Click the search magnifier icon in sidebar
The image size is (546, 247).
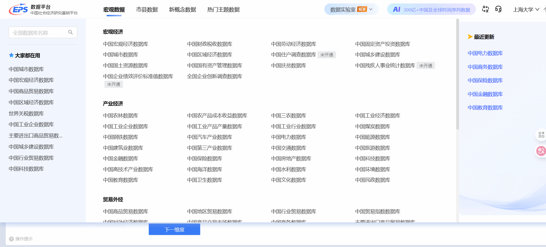click(x=70, y=32)
